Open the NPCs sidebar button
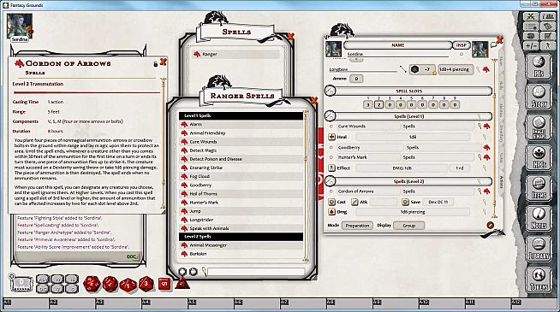This screenshot has width=560, height=312. pyautogui.click(x=539, y=157)
